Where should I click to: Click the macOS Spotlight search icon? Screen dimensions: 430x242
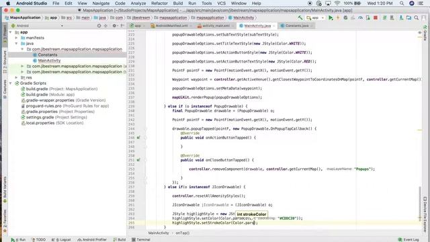pos(402,3)
